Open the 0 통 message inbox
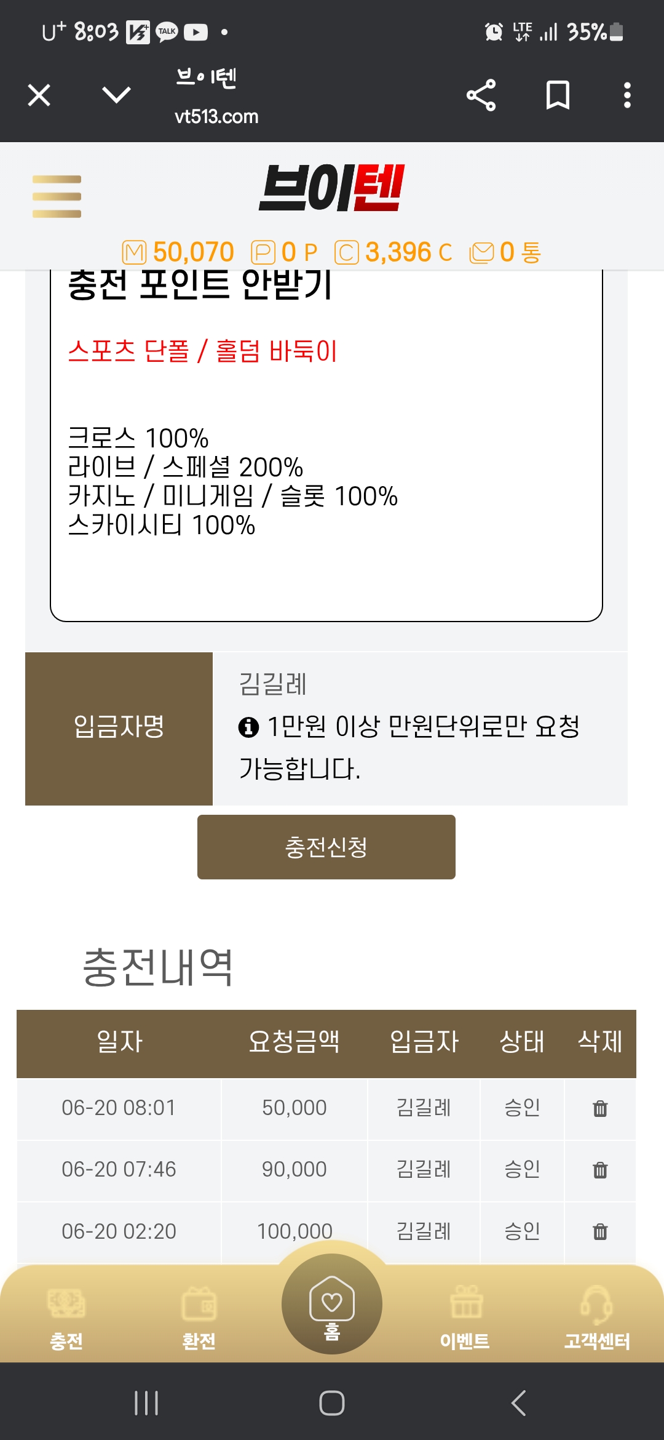 click(505, 252)
